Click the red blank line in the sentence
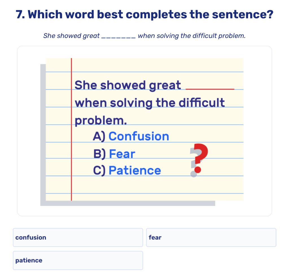This screenshot has width=289, height=280. click(210, 88)
